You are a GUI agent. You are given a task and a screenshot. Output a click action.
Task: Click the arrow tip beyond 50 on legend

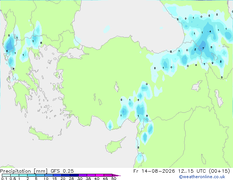[116, 176]
